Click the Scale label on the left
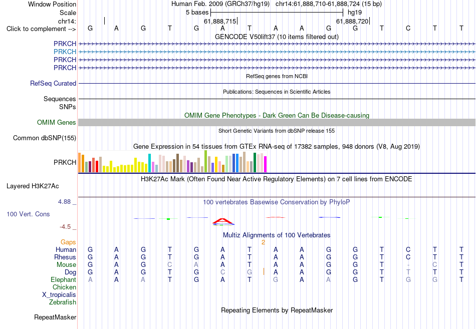The height and width of the screenshot is (329, 476). (68, 13)
